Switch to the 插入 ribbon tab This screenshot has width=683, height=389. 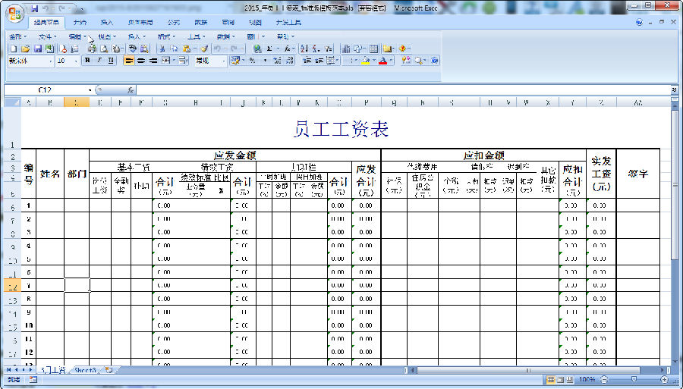click(x=107, y=22)
